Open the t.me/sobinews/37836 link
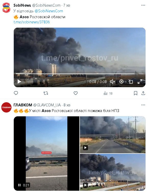148x193 pixels. tap(32, 22)
